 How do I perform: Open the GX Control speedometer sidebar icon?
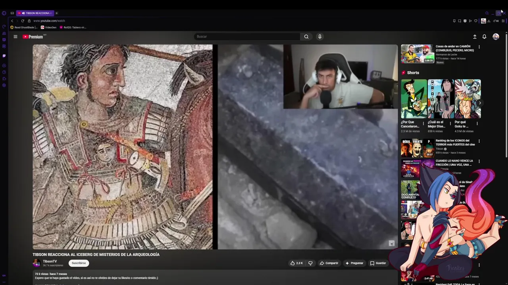(x=4, y=27)
